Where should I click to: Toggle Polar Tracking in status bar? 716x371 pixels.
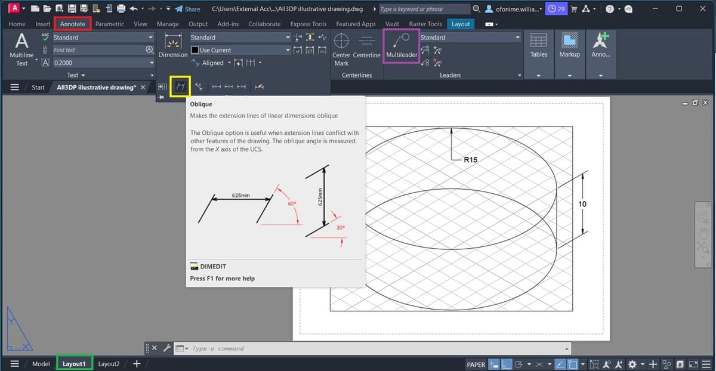tap(519, 364)
